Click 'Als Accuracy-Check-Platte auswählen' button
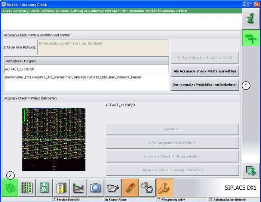 (205, 71)
